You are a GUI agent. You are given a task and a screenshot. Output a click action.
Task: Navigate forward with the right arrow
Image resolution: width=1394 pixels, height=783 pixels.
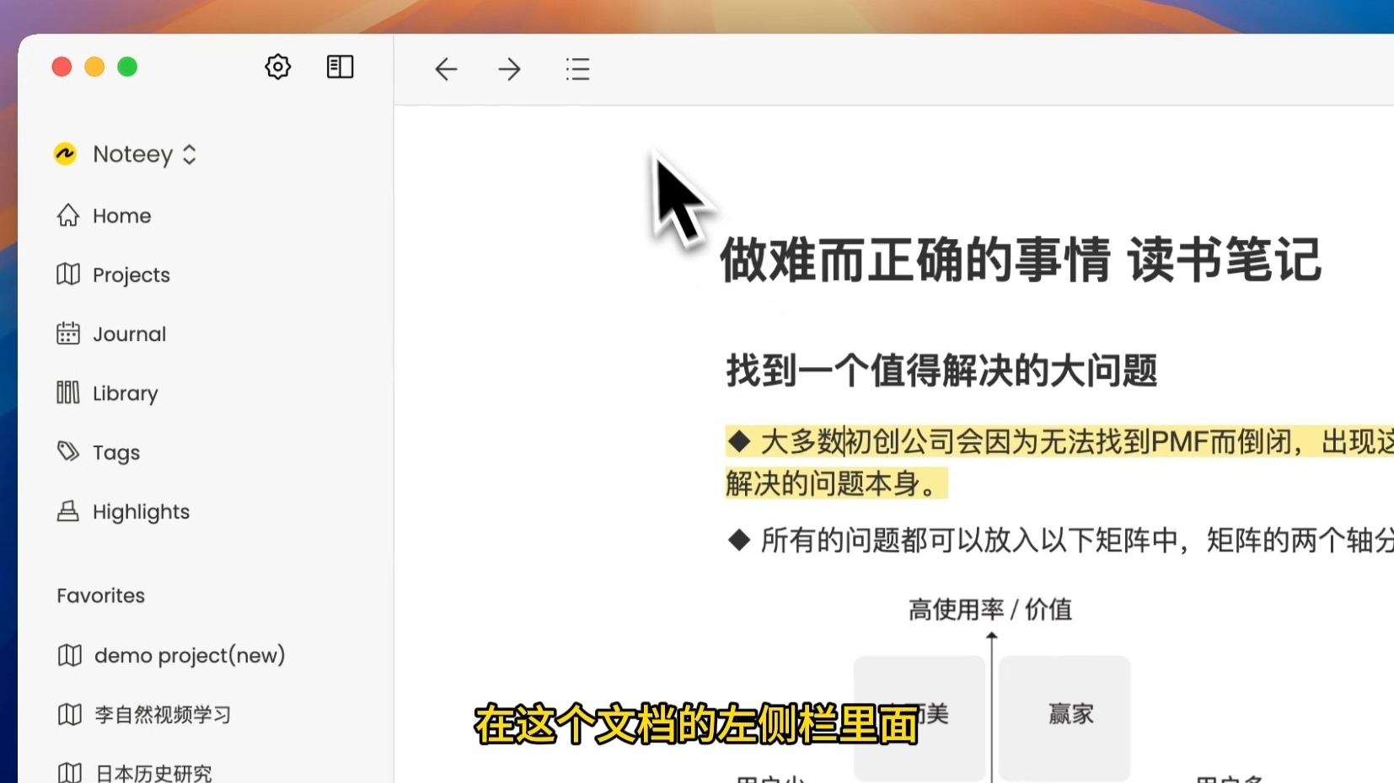[509, 69]
